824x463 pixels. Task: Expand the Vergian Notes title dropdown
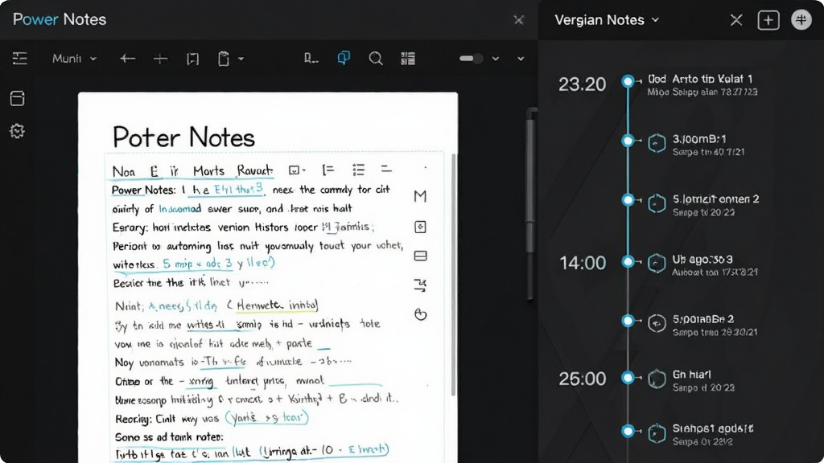655,20
